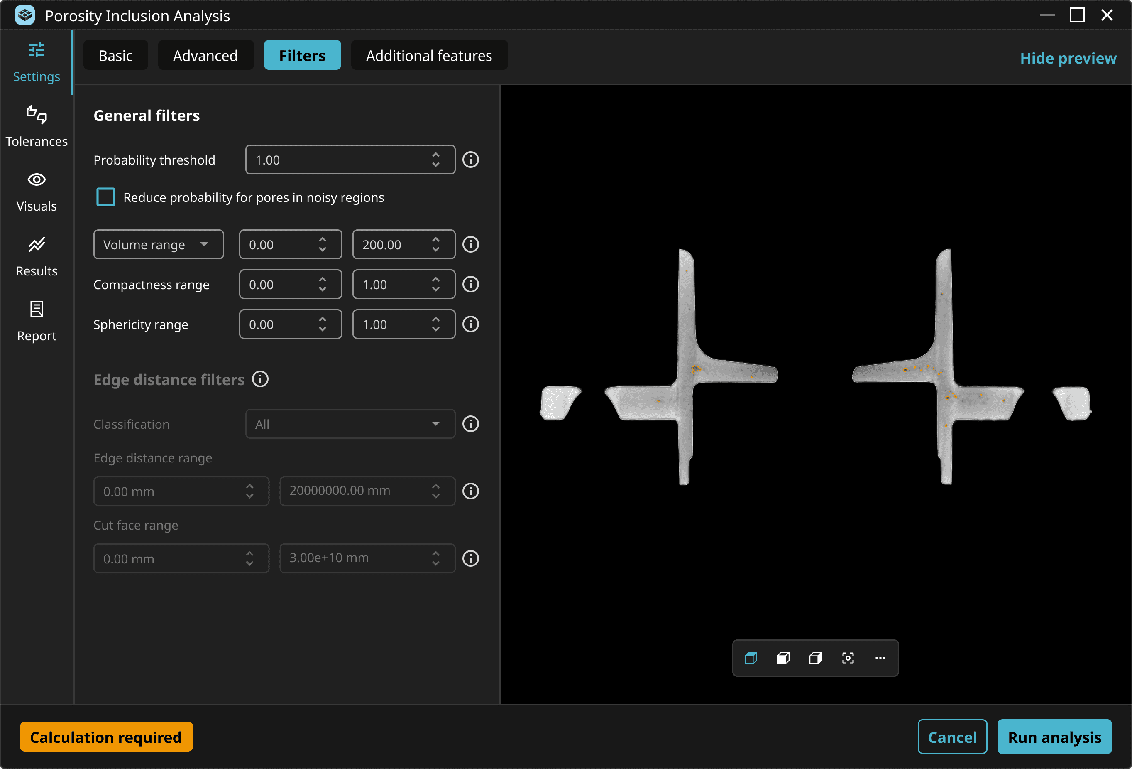Open the Tolerances sidebar section
1132x769 pixels.
(37, 126)
